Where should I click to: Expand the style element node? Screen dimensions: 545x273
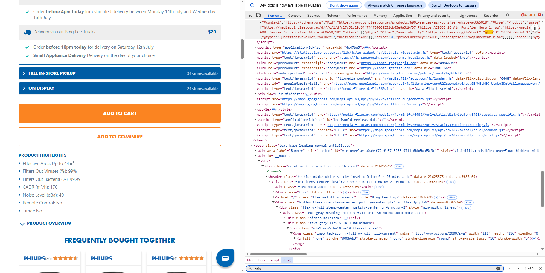[255, 109]
